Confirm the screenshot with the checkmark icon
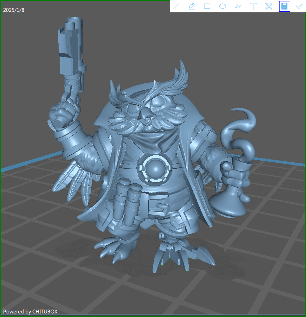Viewport: 306px width, 317px height. [300, 6]
